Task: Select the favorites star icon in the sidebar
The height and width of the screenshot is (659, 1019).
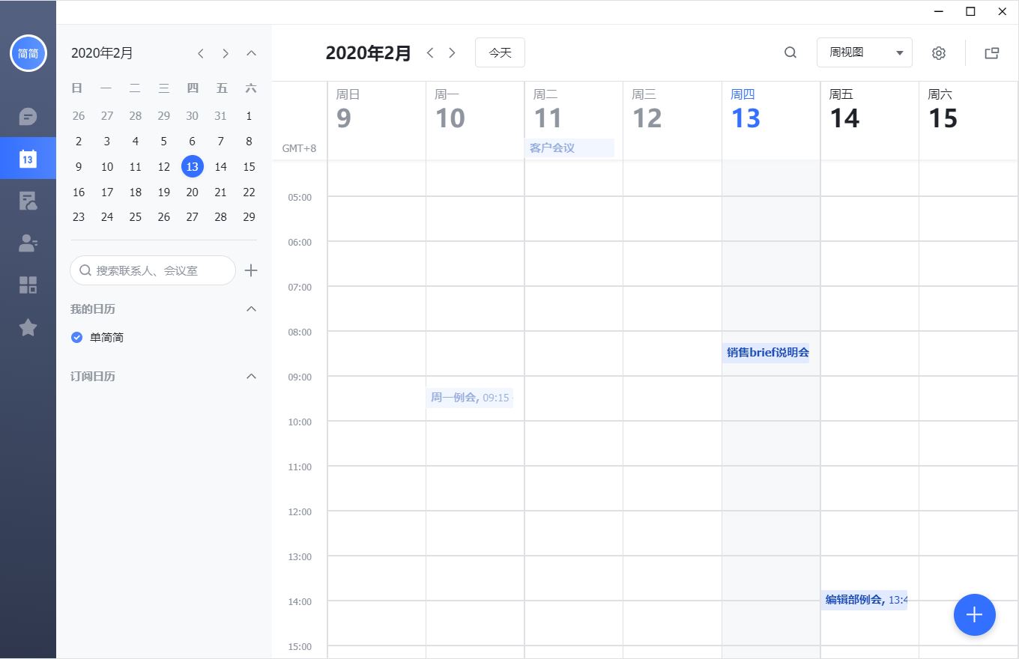Action: 28,327
